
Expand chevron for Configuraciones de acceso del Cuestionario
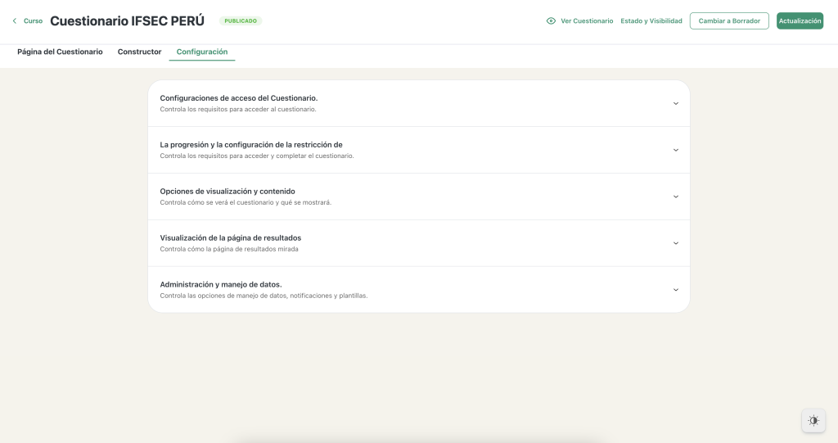[675, 104]
